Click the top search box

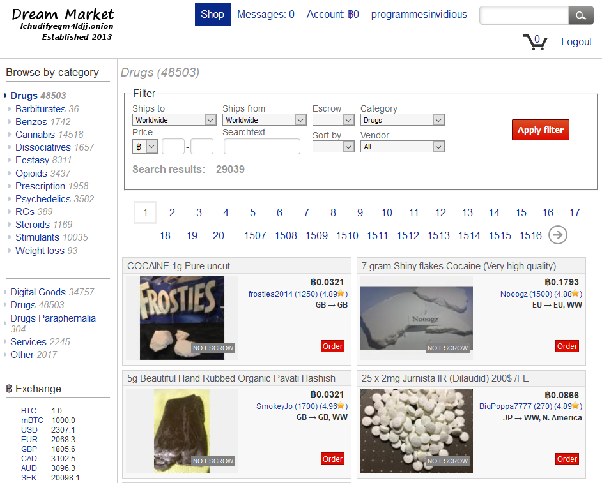click(x=523, y=16)
